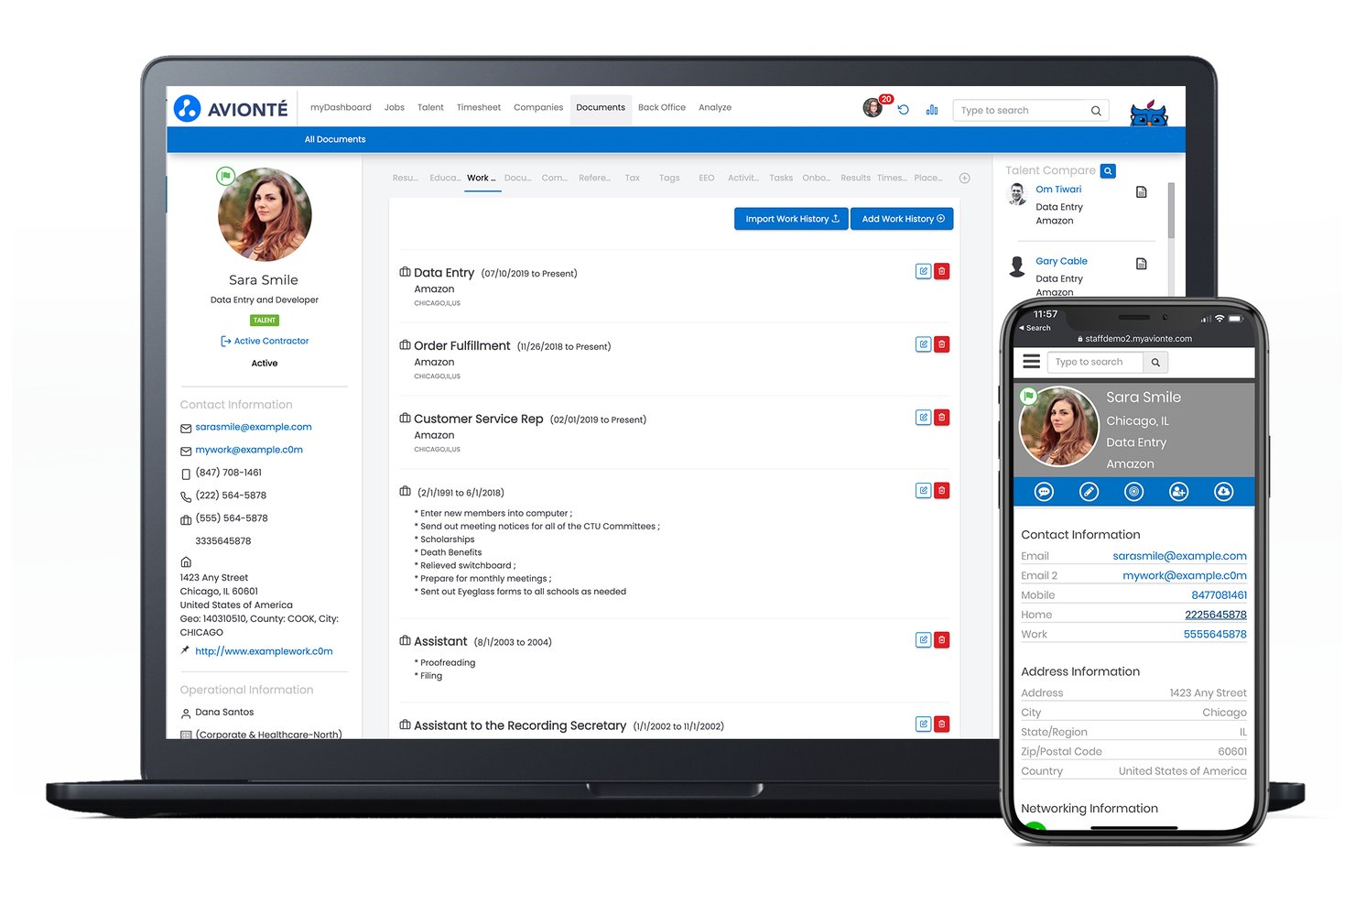Click the Talent Compare search icon
The image size is (1355, 904).
point(1108,171)
